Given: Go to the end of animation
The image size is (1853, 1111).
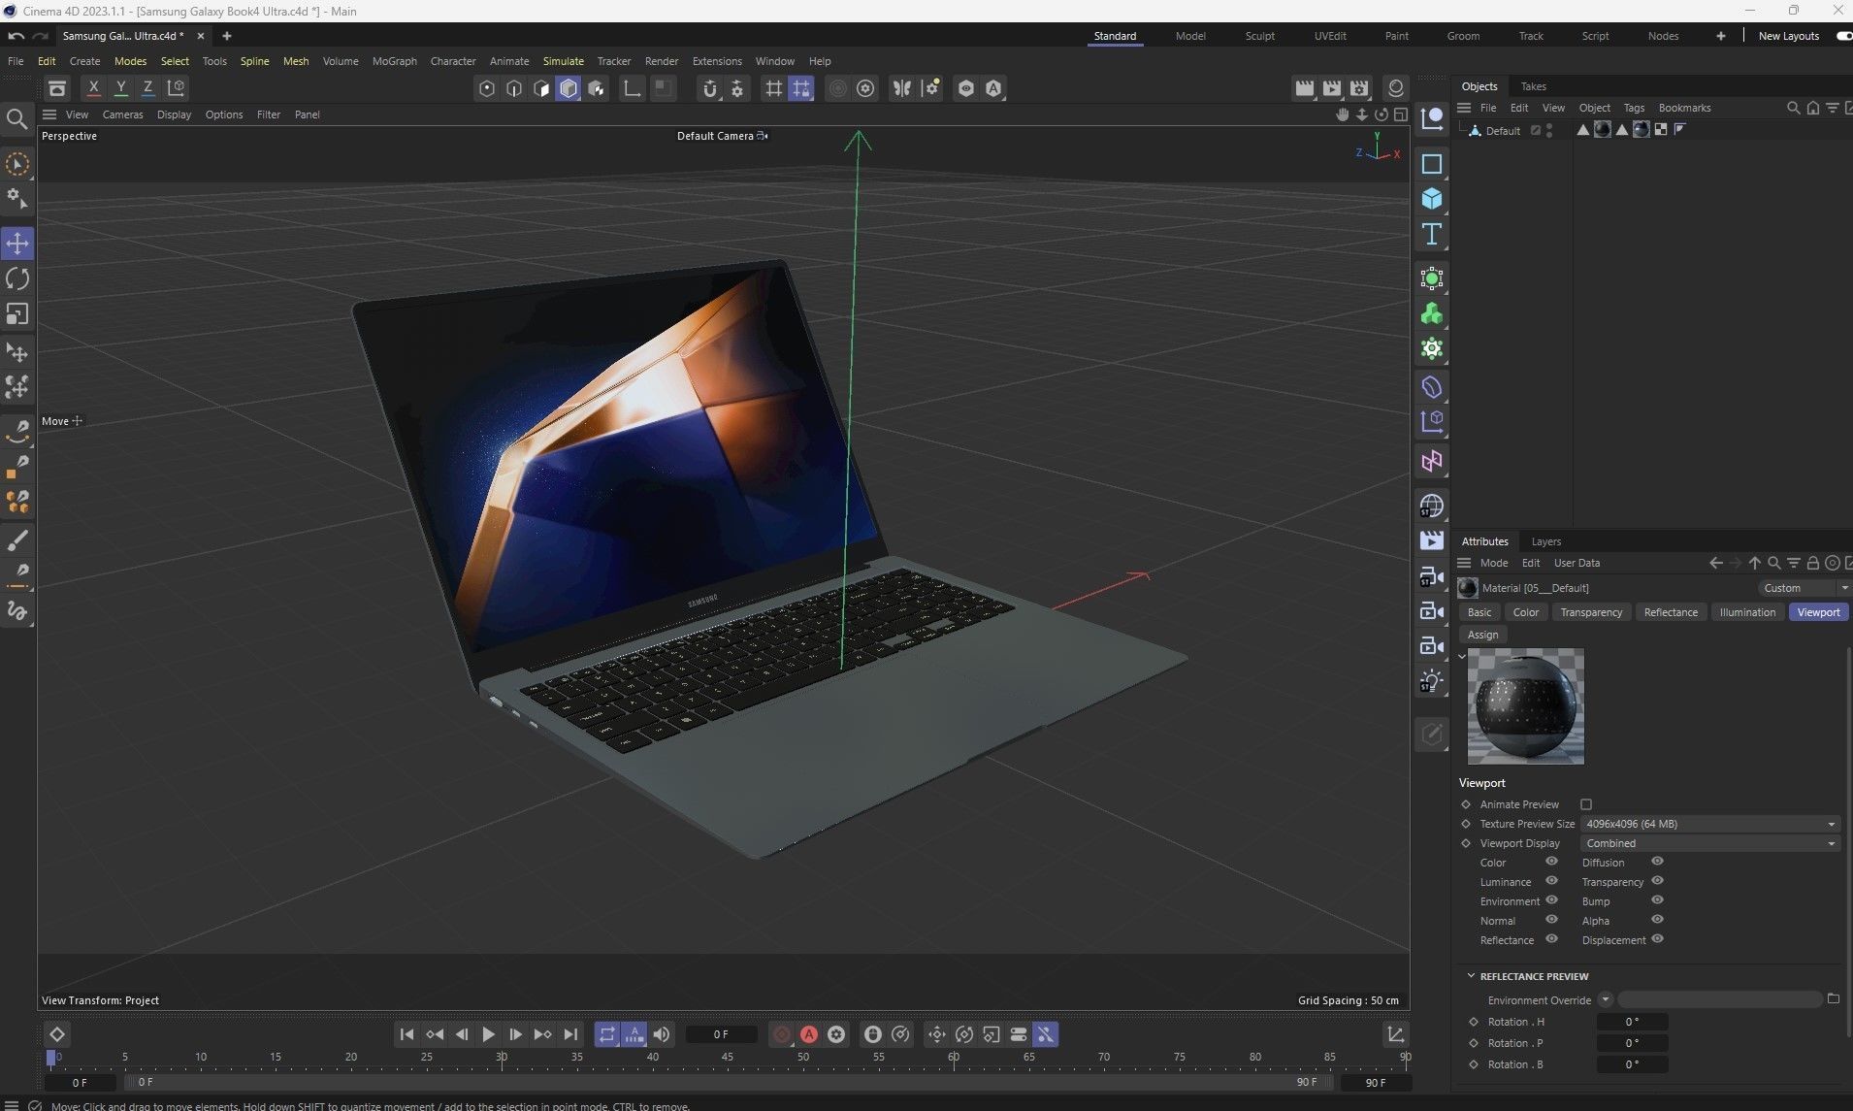Looking at the screenshot, I should 570,1034.
